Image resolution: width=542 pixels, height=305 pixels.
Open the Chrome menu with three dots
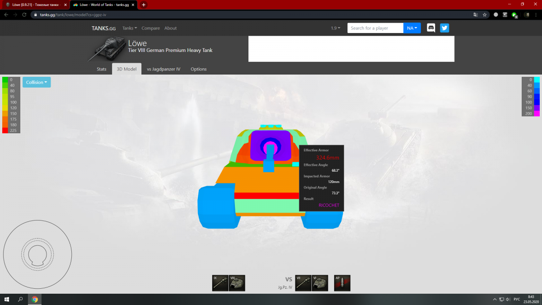(535, 14)
